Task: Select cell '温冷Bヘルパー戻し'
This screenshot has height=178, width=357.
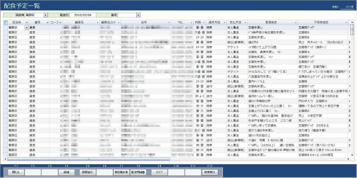Action: (273, 96)
